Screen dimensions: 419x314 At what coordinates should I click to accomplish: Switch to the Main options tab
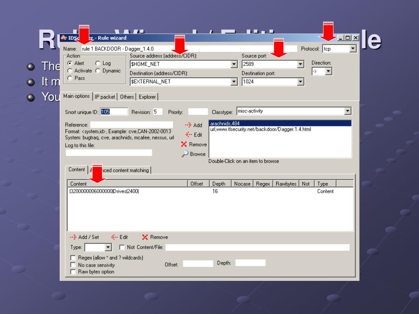(77, 96)
